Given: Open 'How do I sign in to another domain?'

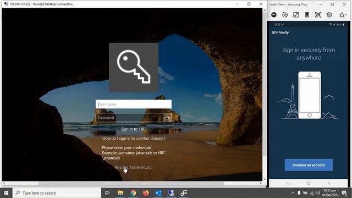Looking at the screenshot, I should coord(134,138).
